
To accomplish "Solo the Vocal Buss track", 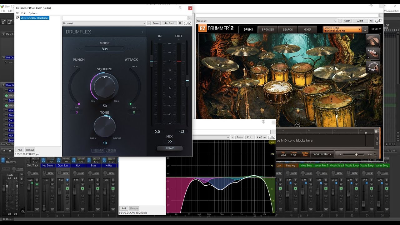I will 311,180.
